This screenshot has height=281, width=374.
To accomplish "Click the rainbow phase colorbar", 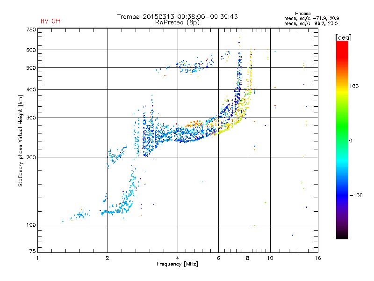I will pos(342,140).
